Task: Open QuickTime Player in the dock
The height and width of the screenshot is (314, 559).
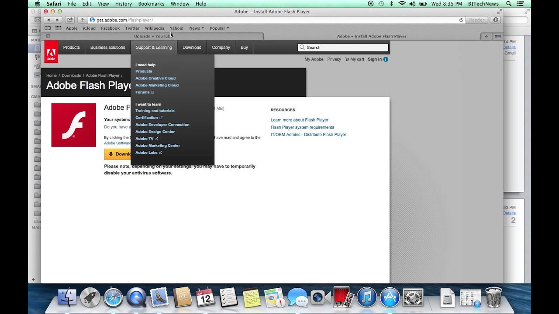Action: (x=136, y=298)
